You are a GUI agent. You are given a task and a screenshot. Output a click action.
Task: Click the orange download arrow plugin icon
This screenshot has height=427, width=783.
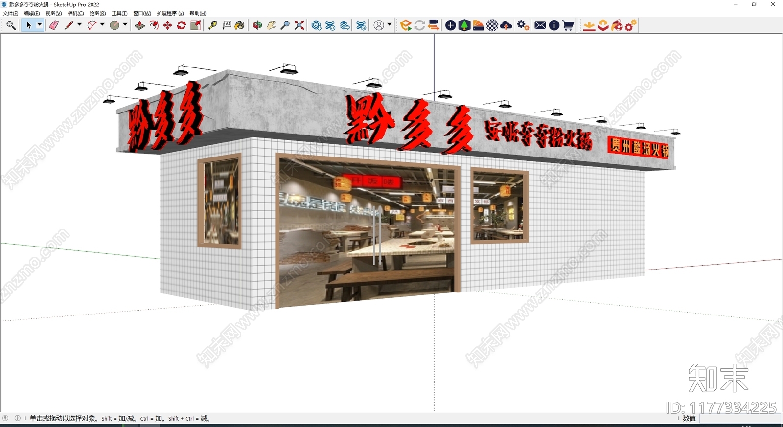(589, 25)
